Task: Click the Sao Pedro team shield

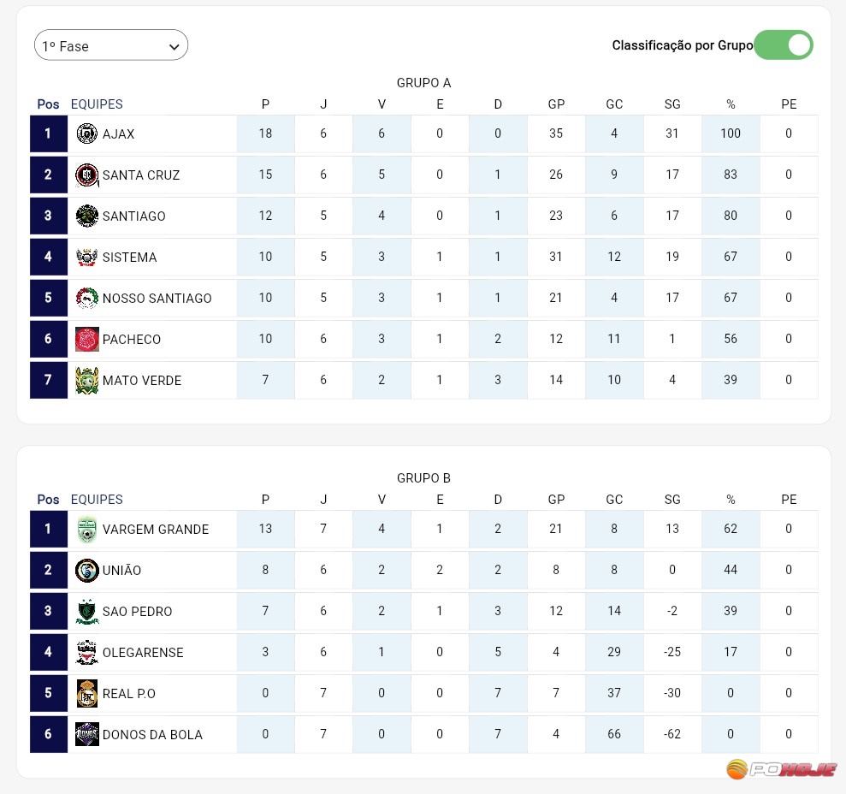Action: [x=87, y=612]
